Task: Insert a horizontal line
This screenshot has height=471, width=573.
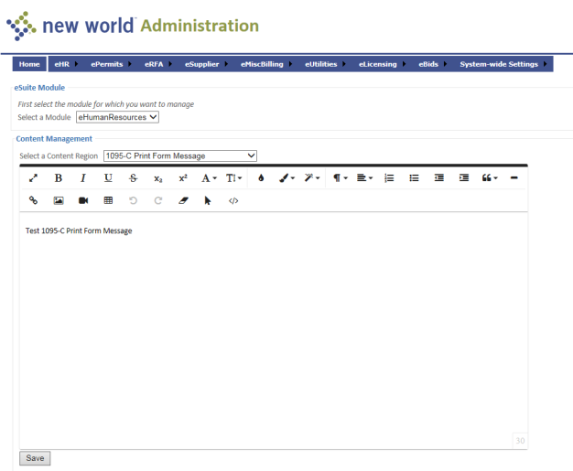Action: click(514, 178)
